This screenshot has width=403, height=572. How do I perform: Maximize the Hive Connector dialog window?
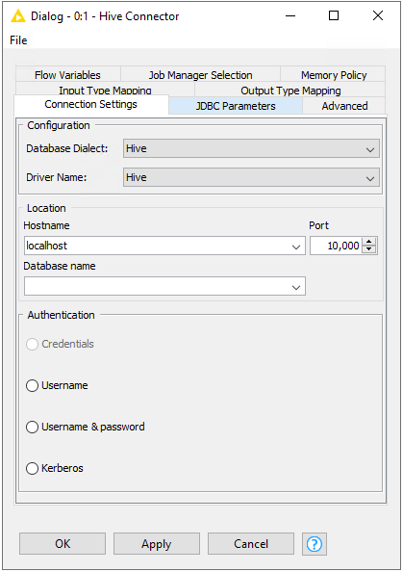334,15
